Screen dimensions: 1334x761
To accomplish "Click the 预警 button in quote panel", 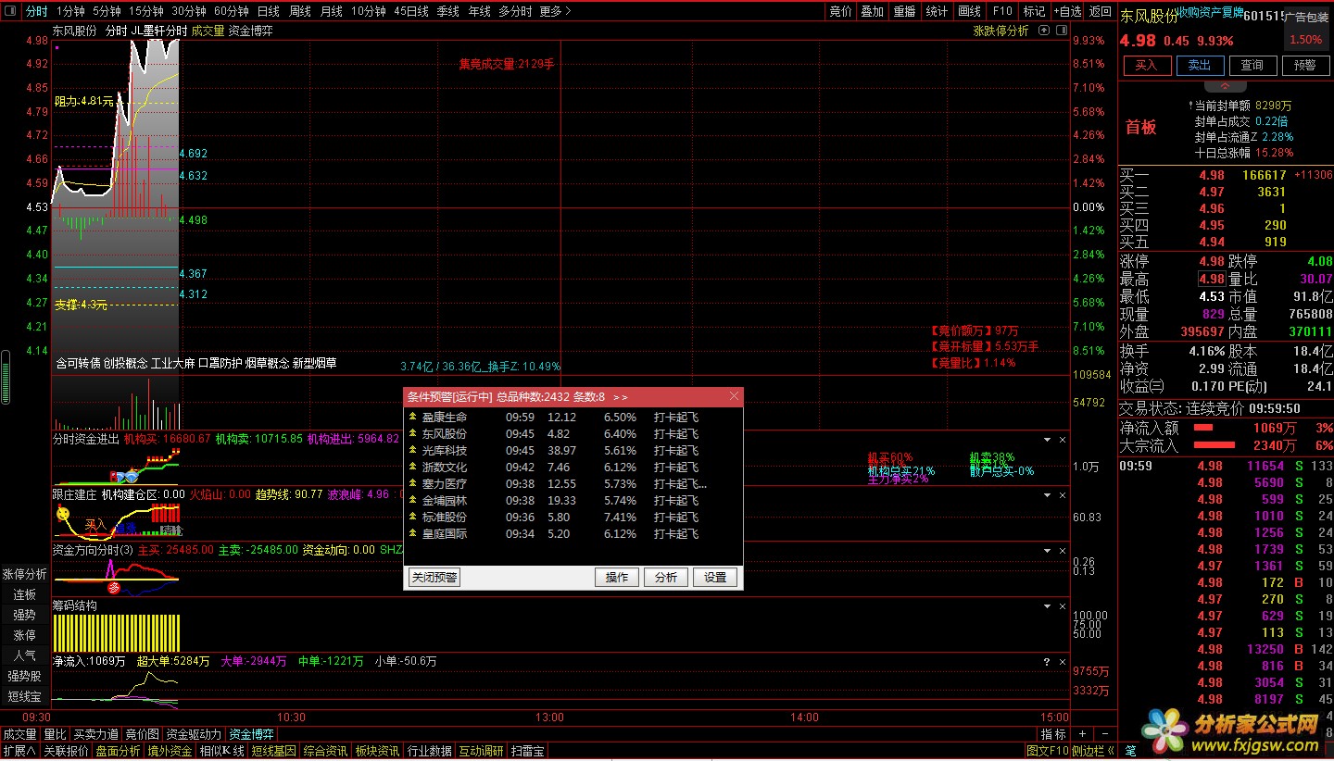I will 1304,65.
